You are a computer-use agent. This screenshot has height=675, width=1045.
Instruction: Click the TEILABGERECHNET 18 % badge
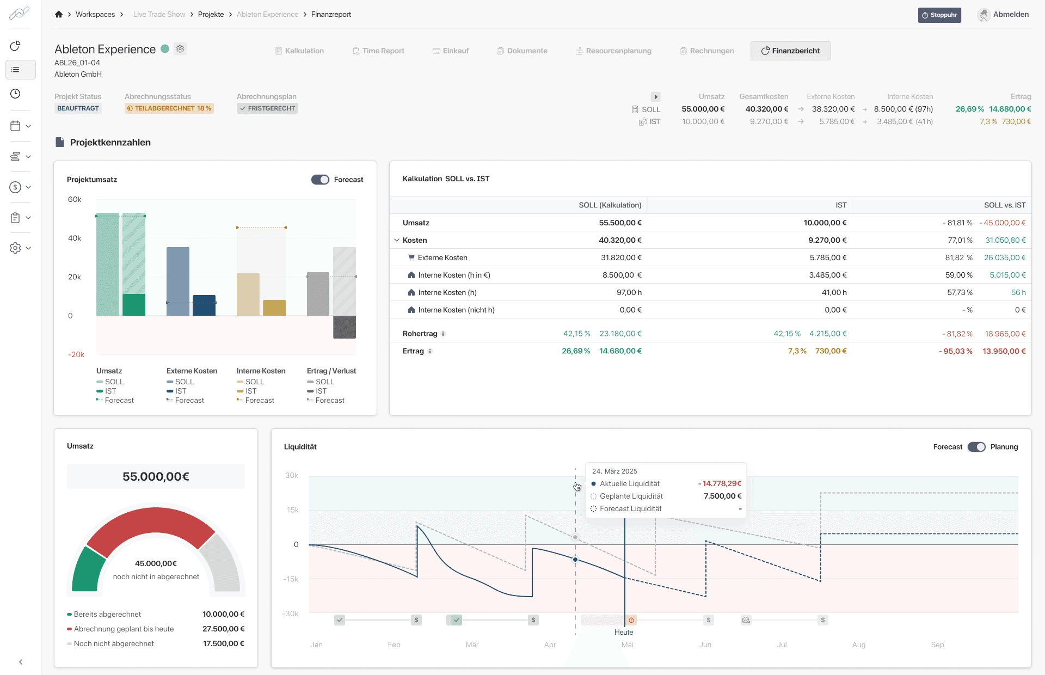[169, 108]
